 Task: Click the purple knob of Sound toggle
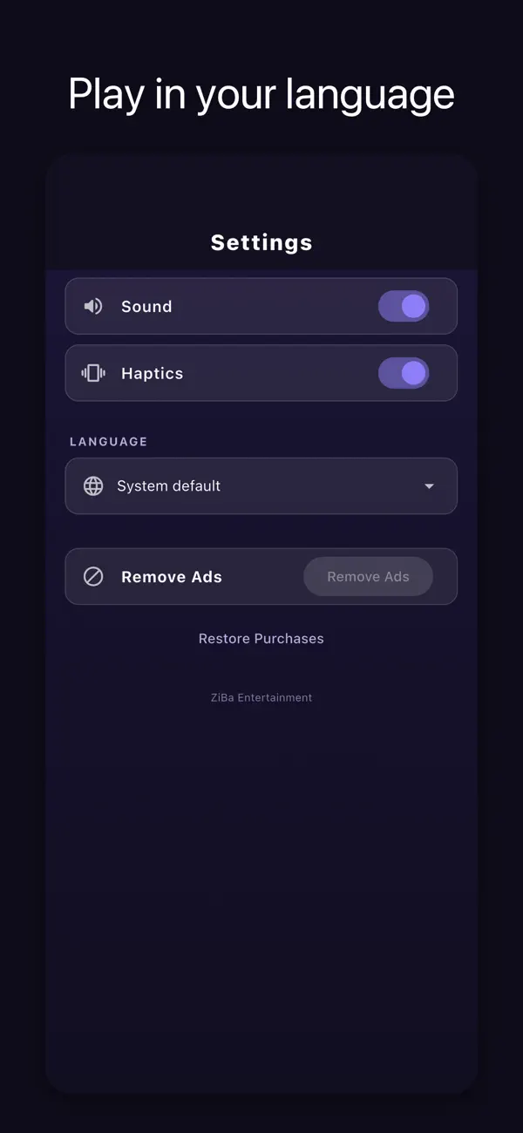pos(414,306)
